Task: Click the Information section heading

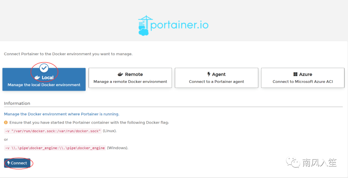Action: (x=17, y=103)
